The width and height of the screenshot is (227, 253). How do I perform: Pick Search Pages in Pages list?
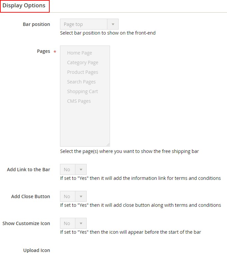click(x=81, y=82)
